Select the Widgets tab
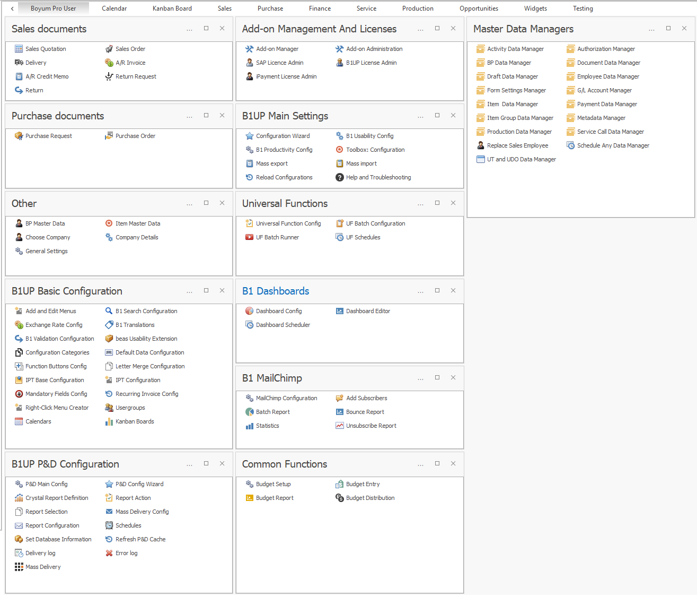The height and width of the screenshot is (596, 697). point(536,8)
